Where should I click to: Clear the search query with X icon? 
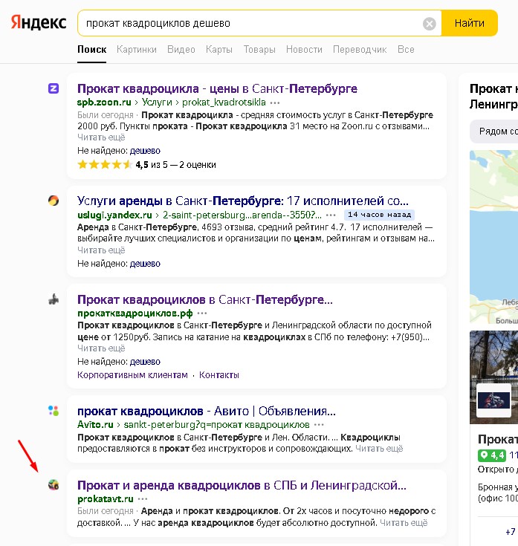(429, 24)
